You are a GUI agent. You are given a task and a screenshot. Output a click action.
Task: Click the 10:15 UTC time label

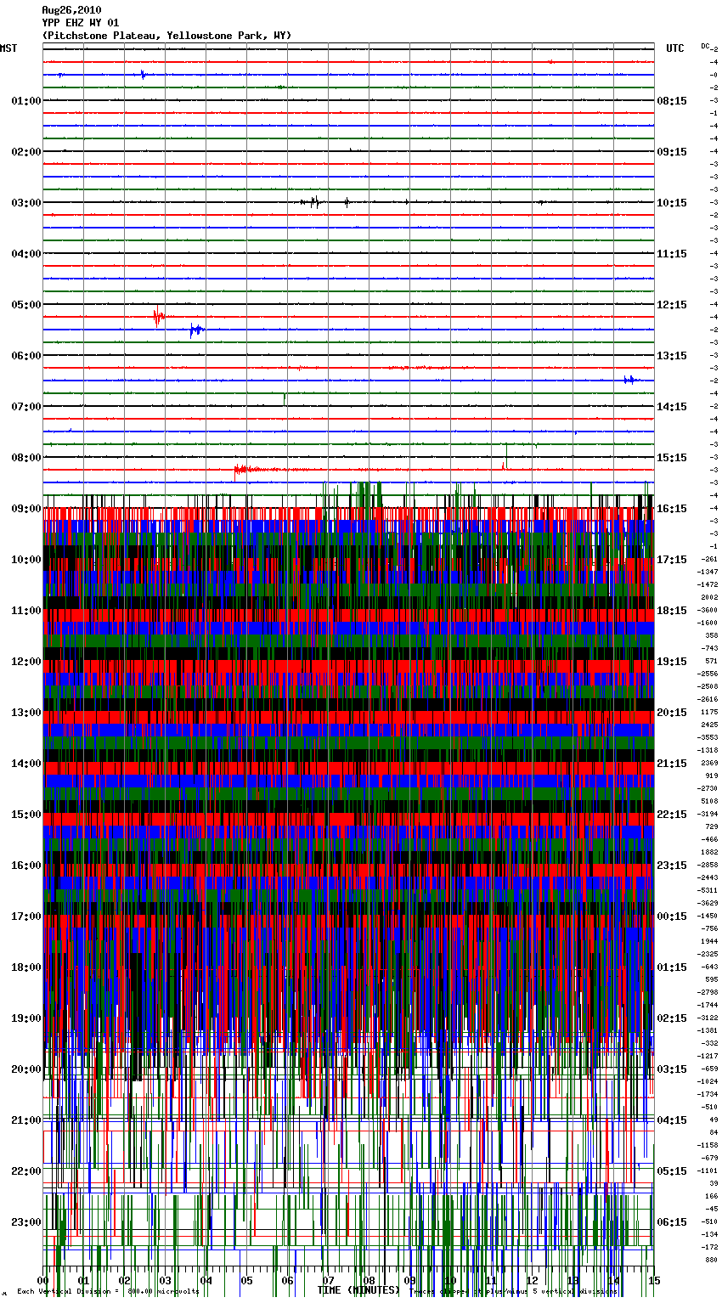(672, 203)
